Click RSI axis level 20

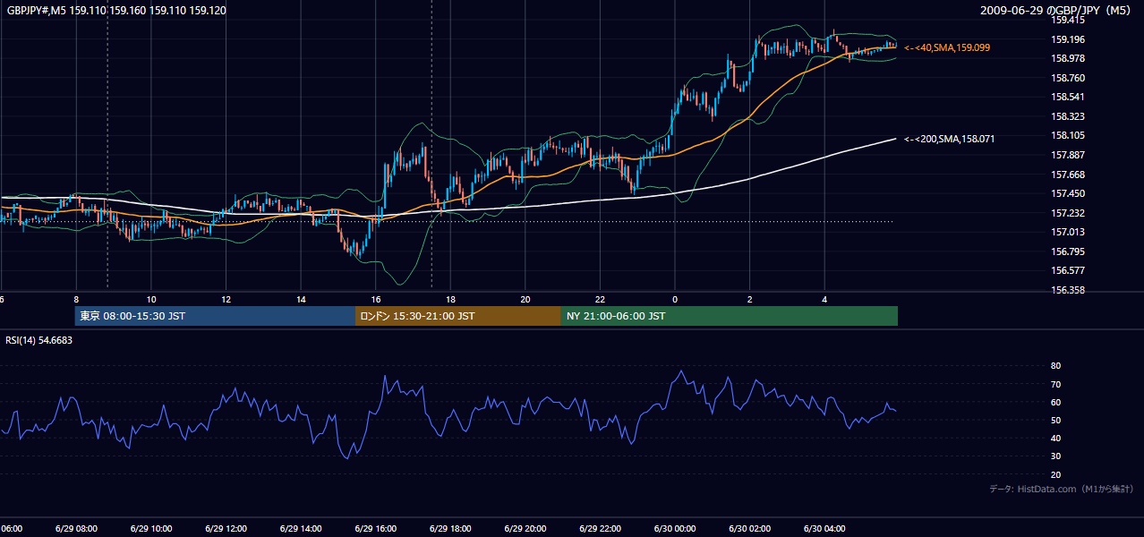pos(1056,474)
